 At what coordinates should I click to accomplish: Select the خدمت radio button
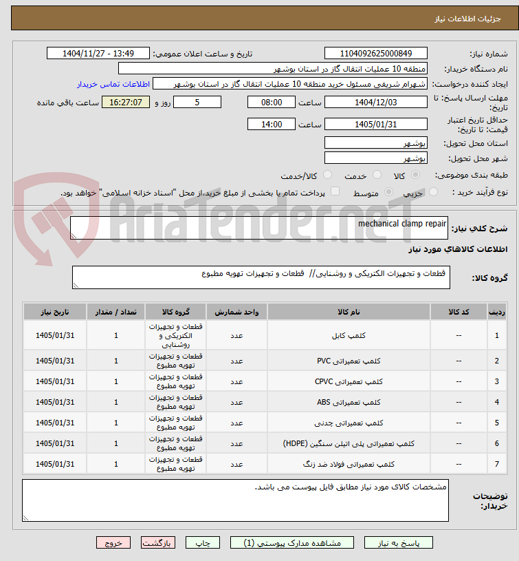[377, 175]
